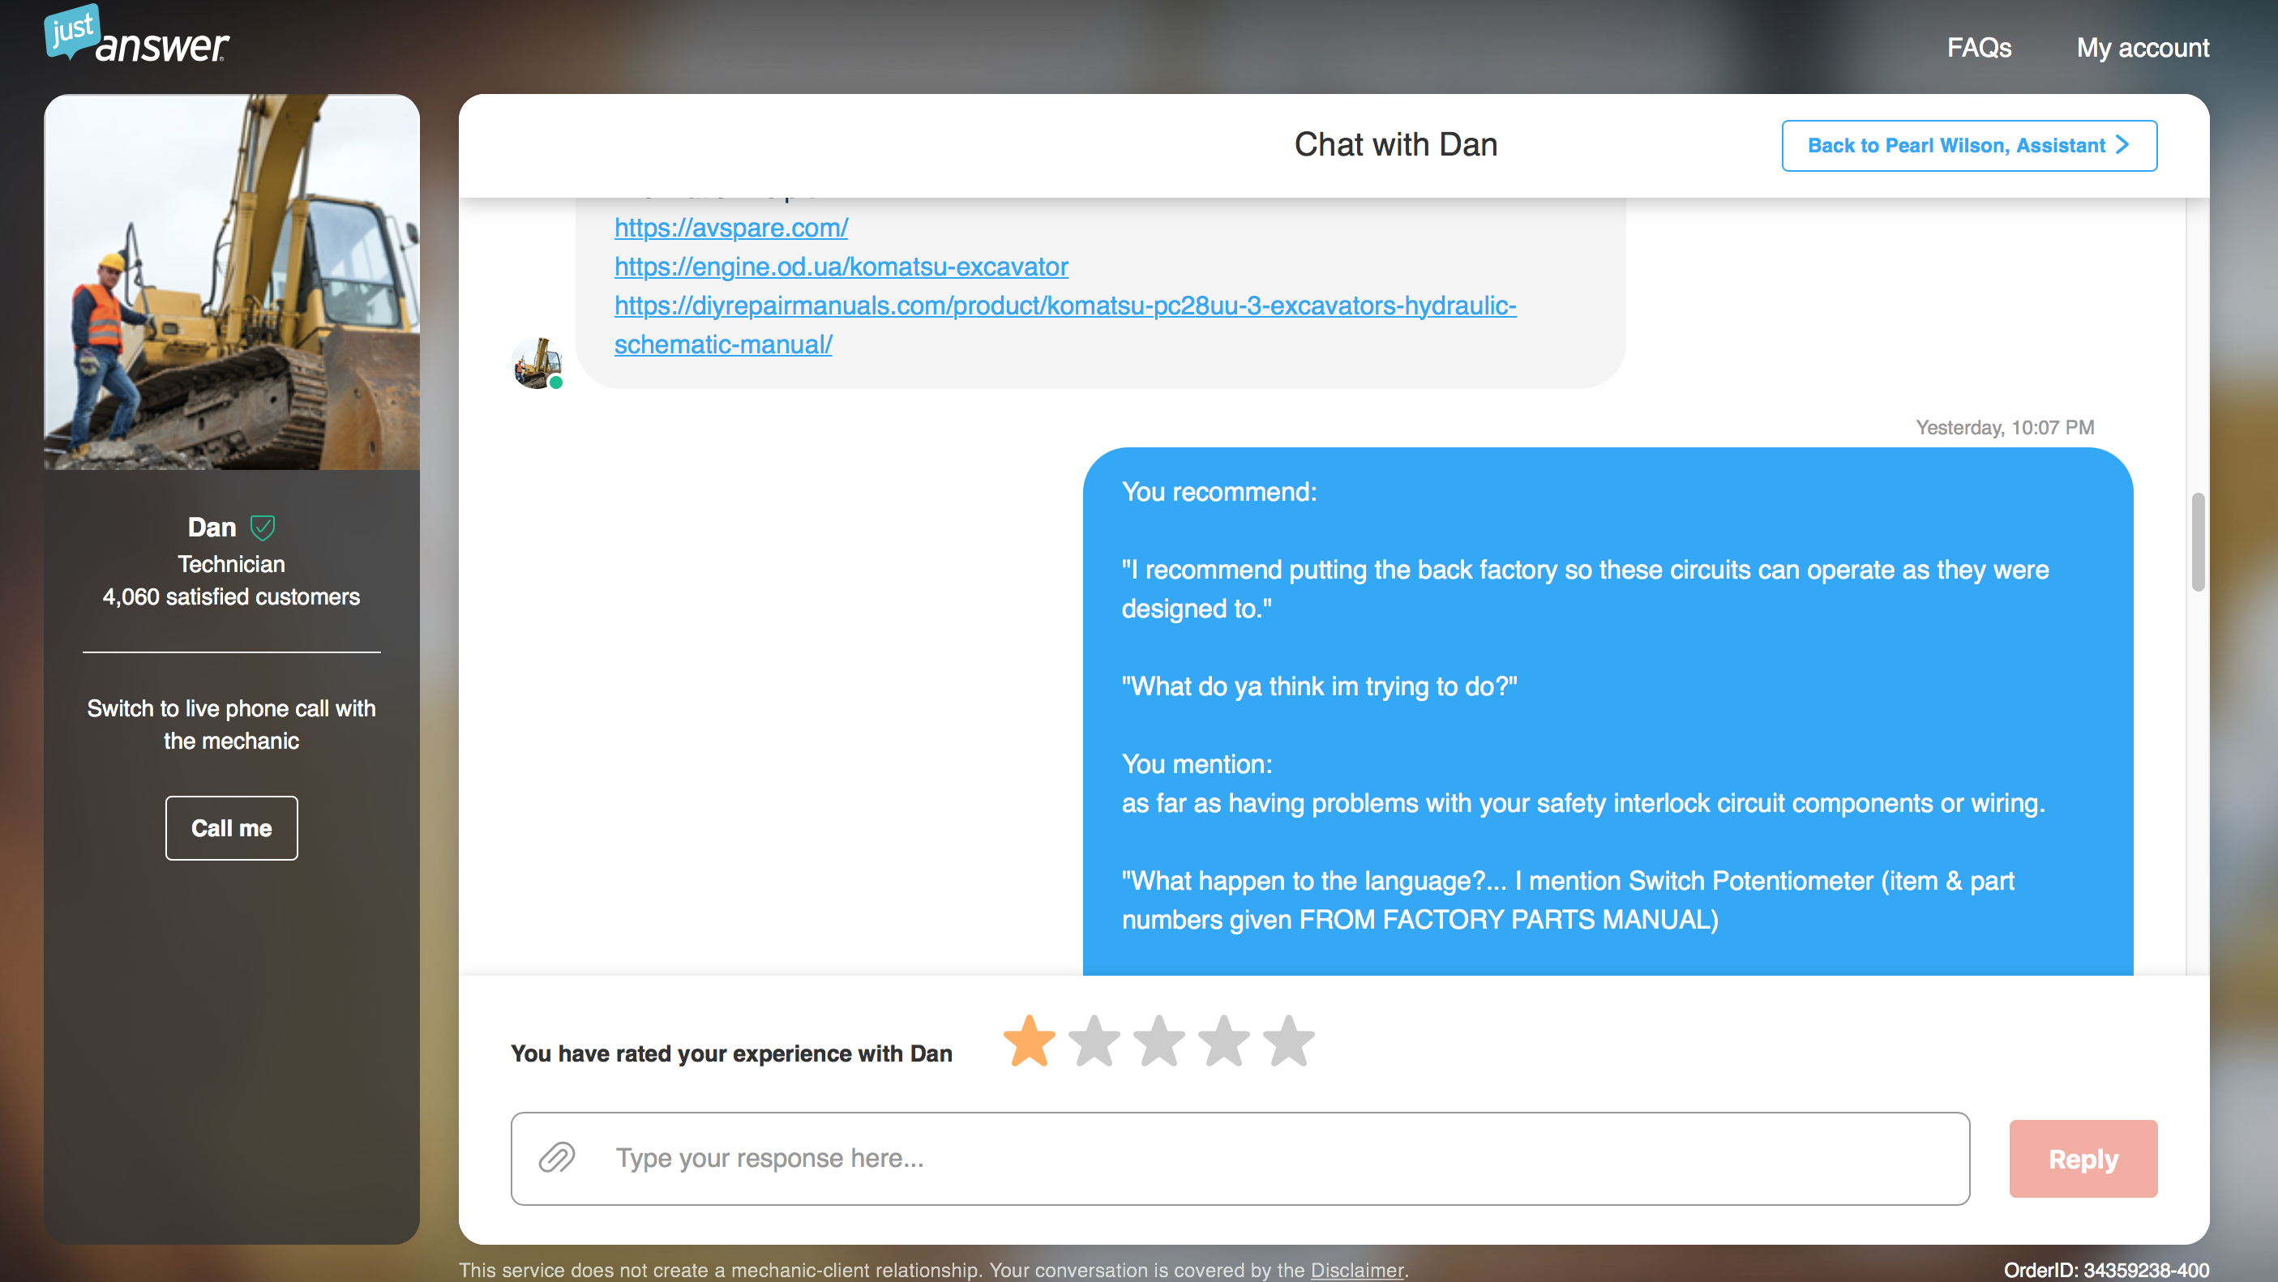Image resolution: width=2278 pixels, height=1282 pixels.
Task: Open the My account menu
Action: (2143, 48)
